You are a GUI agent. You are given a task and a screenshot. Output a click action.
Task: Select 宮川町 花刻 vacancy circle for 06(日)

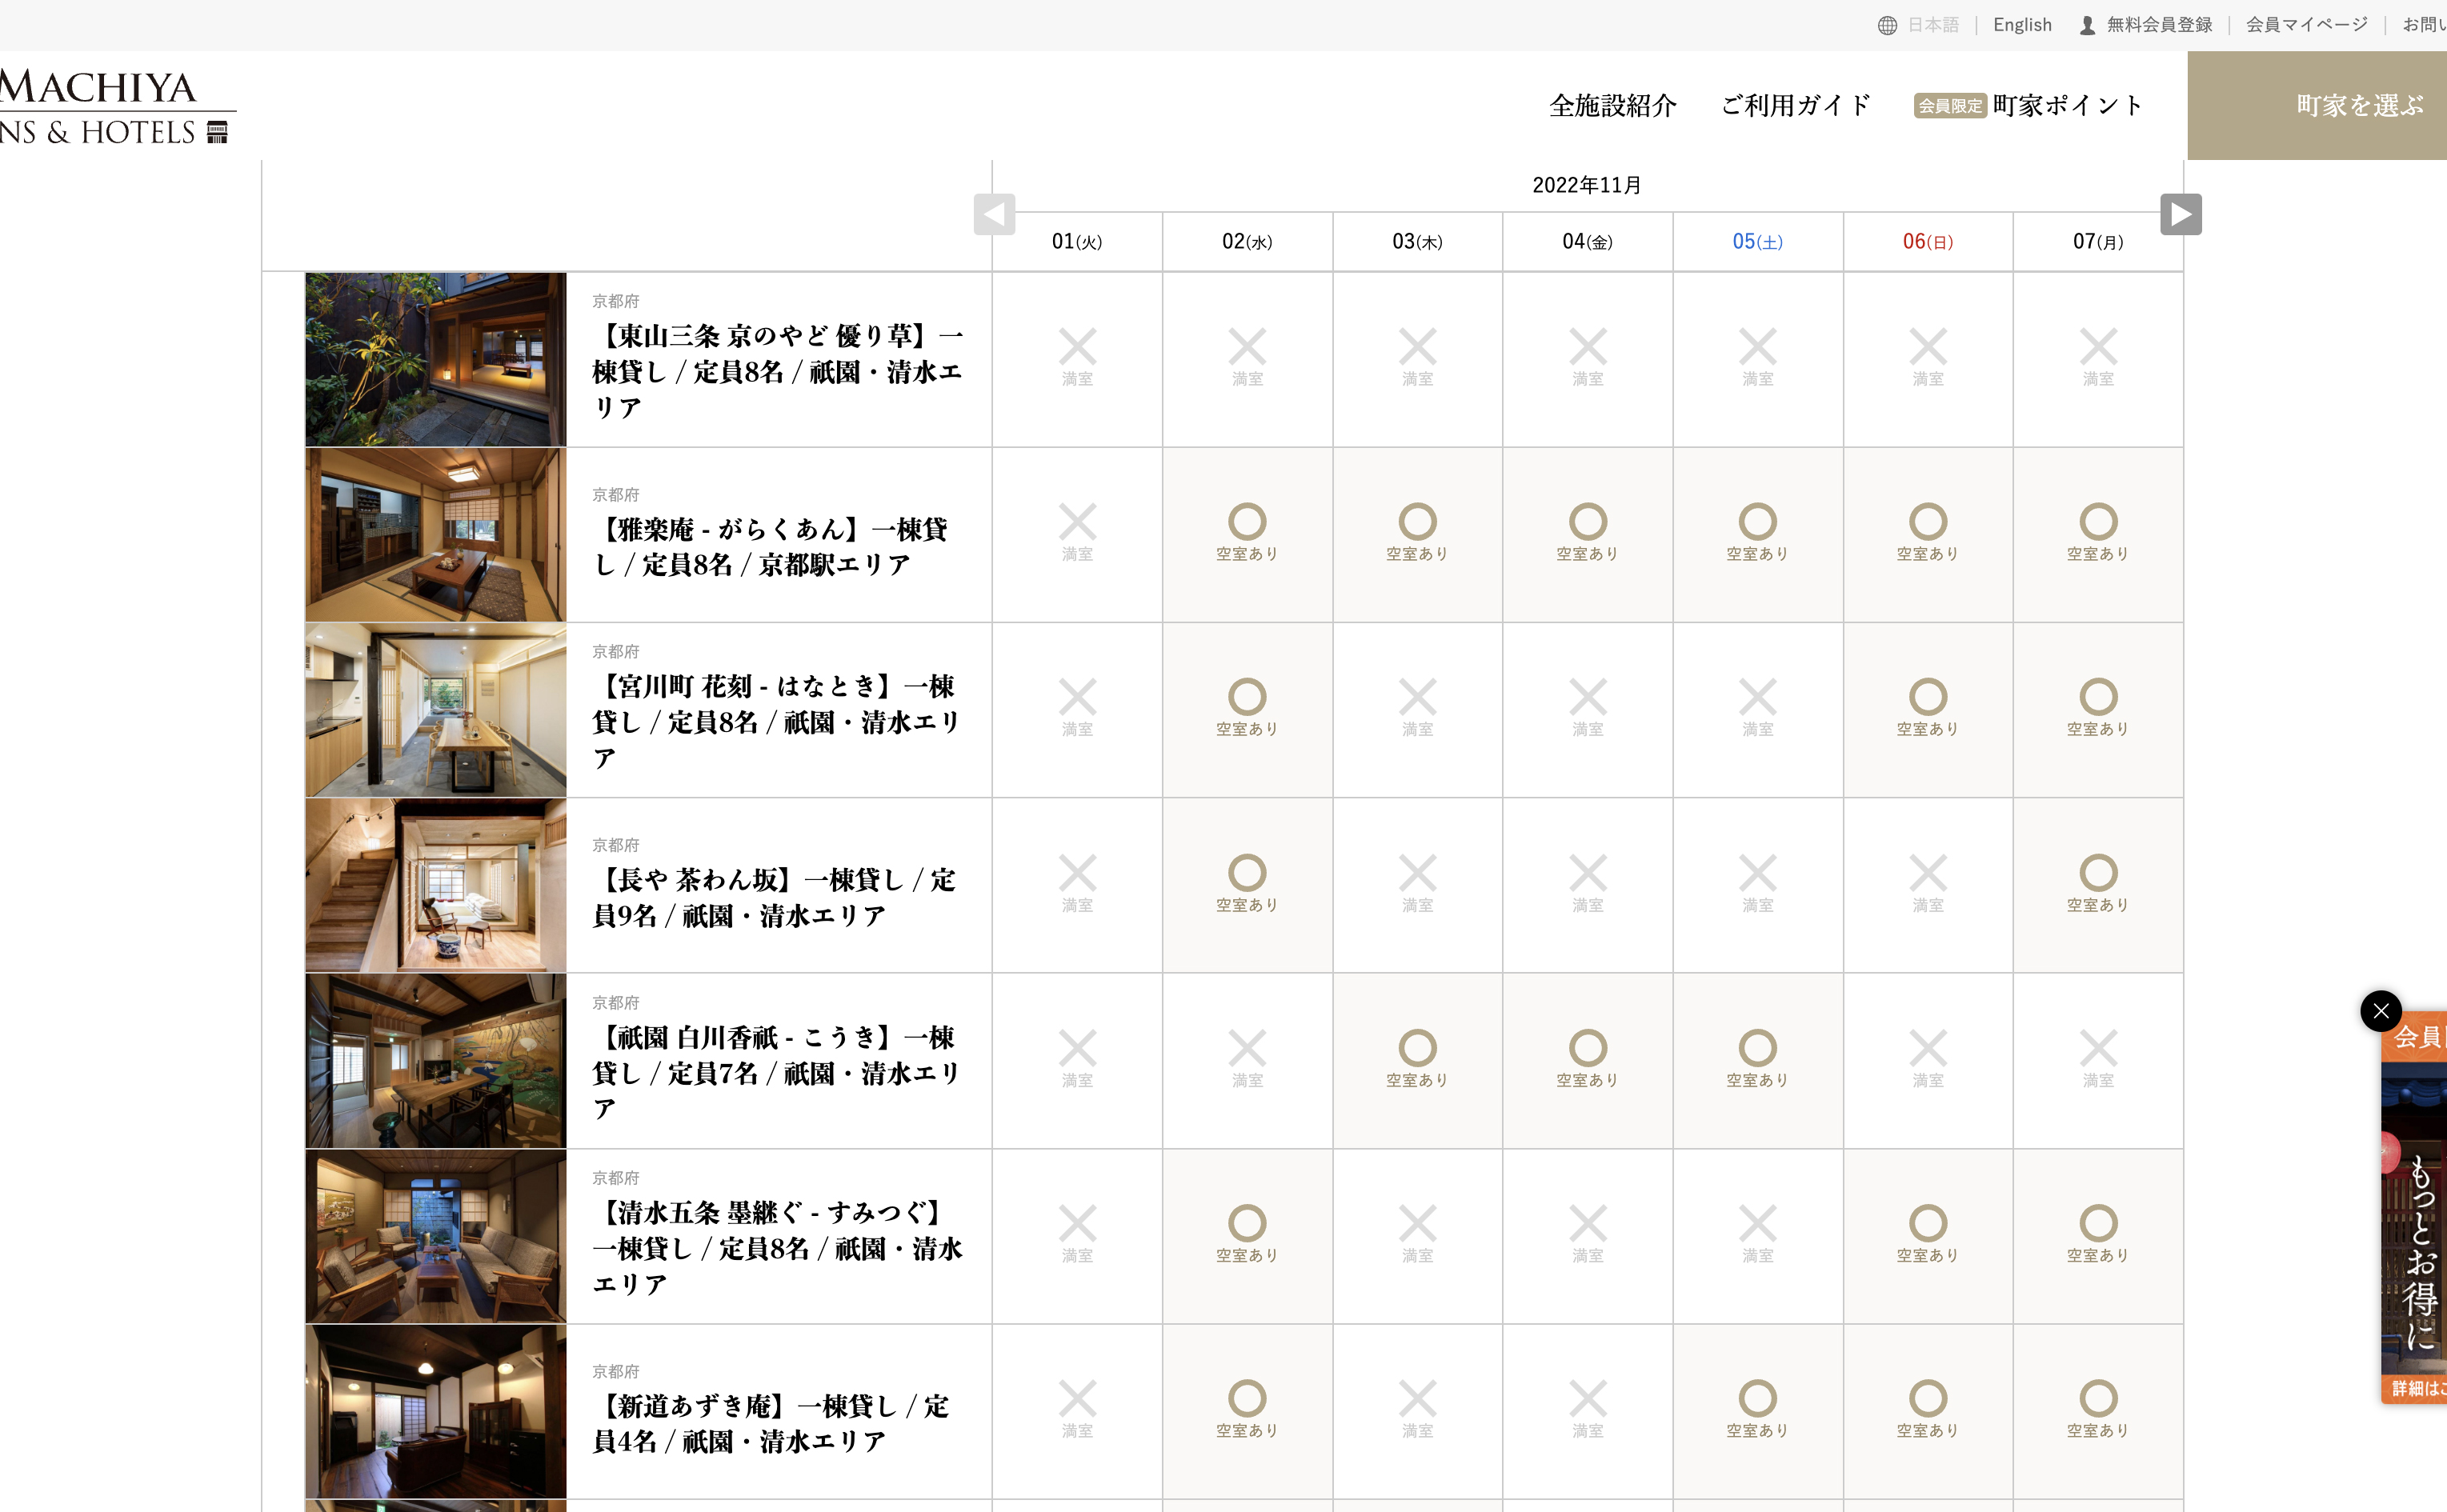pos(1927,697)
